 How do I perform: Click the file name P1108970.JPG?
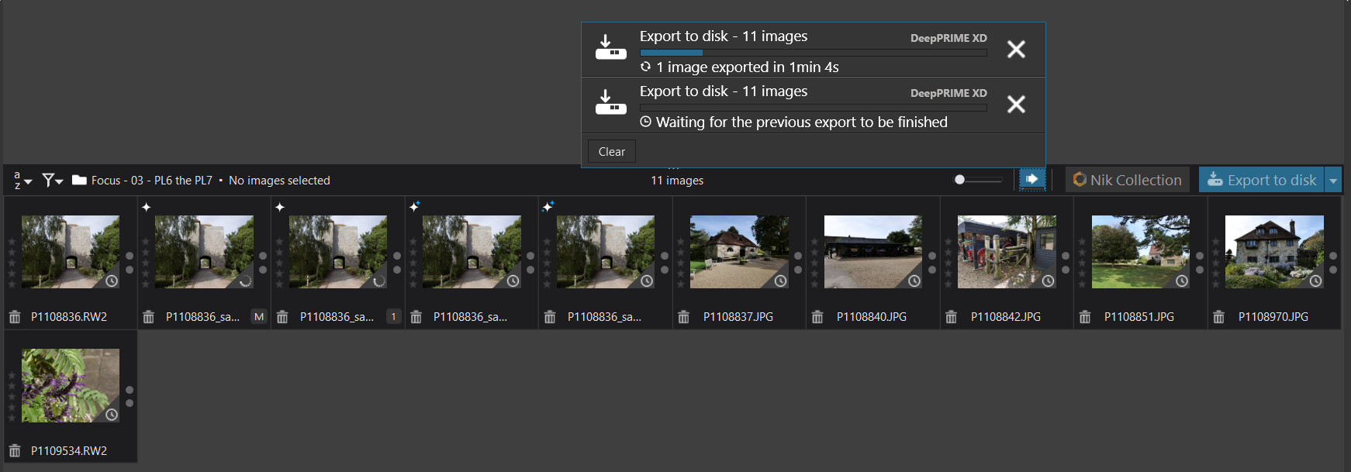coord(1273,317)
